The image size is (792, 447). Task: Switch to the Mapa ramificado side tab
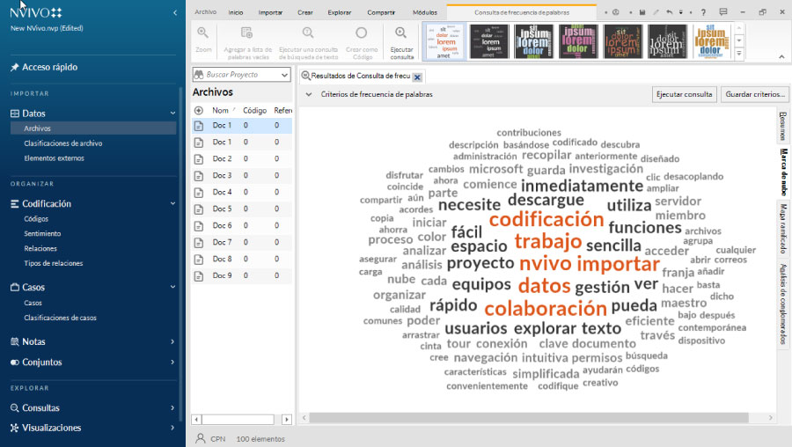(783, 228)
